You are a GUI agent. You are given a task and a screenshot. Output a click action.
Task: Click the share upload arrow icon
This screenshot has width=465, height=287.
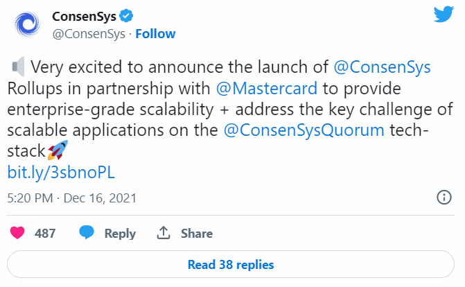(x=164, y=234)
